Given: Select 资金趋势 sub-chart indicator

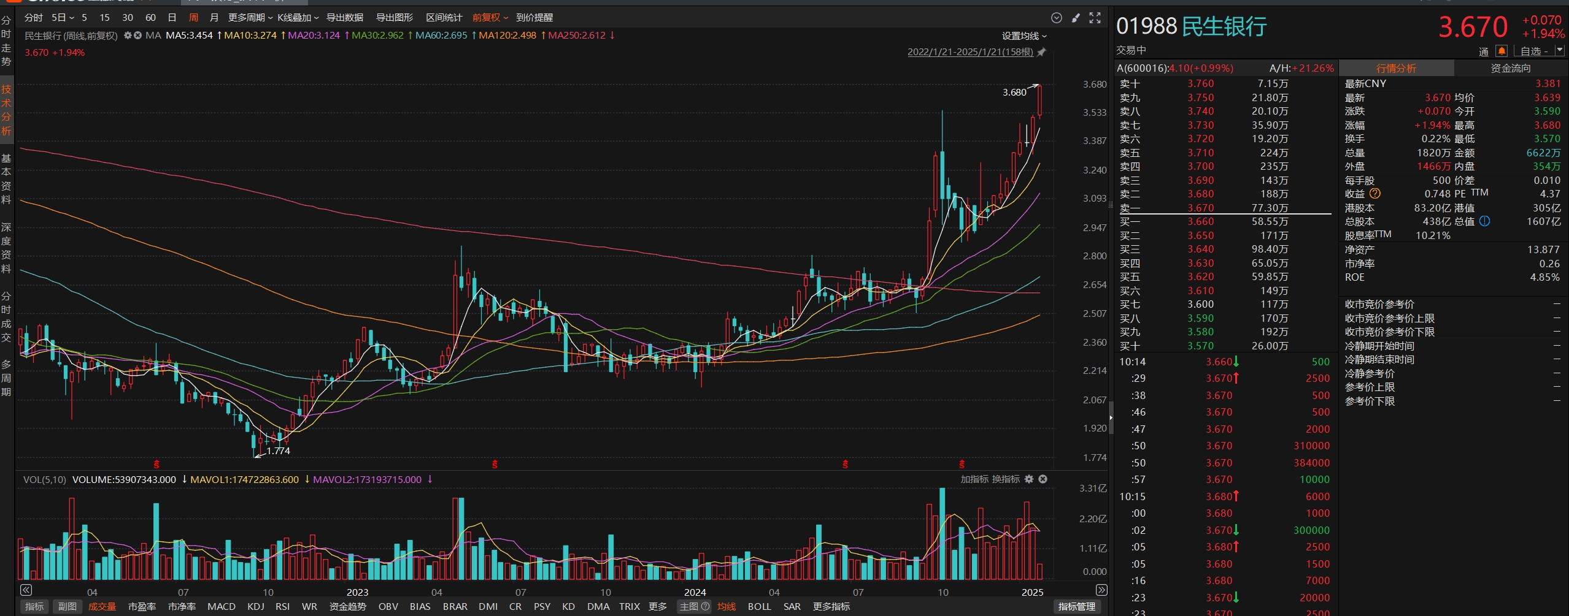Looking at the screenshot, I should (348, 606).
